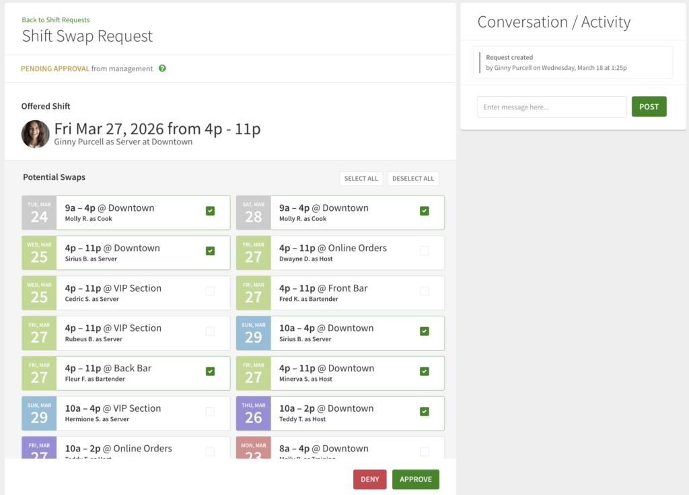
Task: Click Wed Mar 25 badge for VIP Section
Action: pos(39,293)
